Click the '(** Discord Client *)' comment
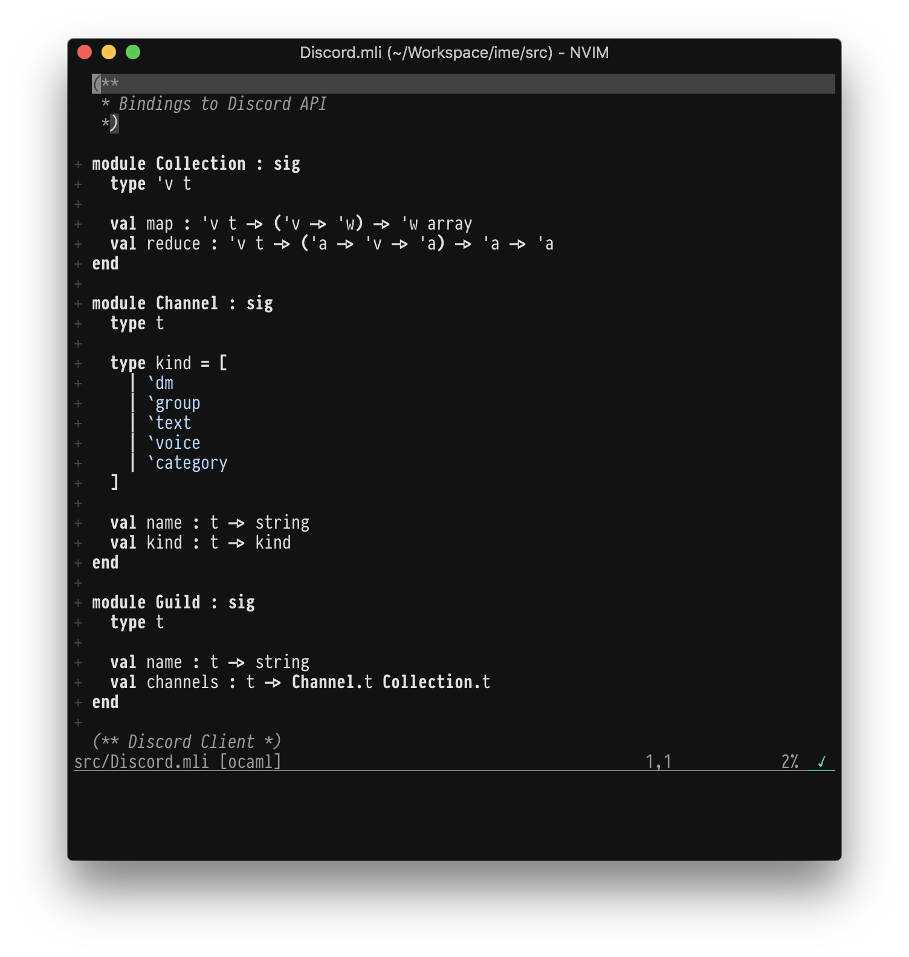The width and height of the screenshot is (909, 957). click(x=187, y=743)
